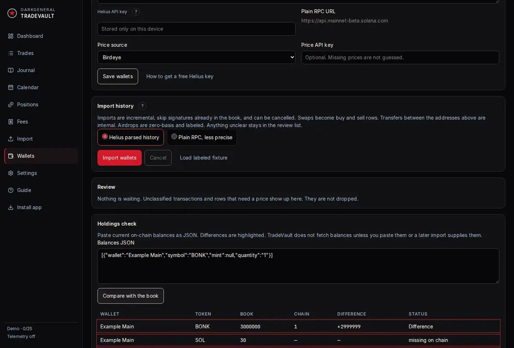Click the book value 3000000
Viewport: 514px width, 348px height.
(250, 327)
